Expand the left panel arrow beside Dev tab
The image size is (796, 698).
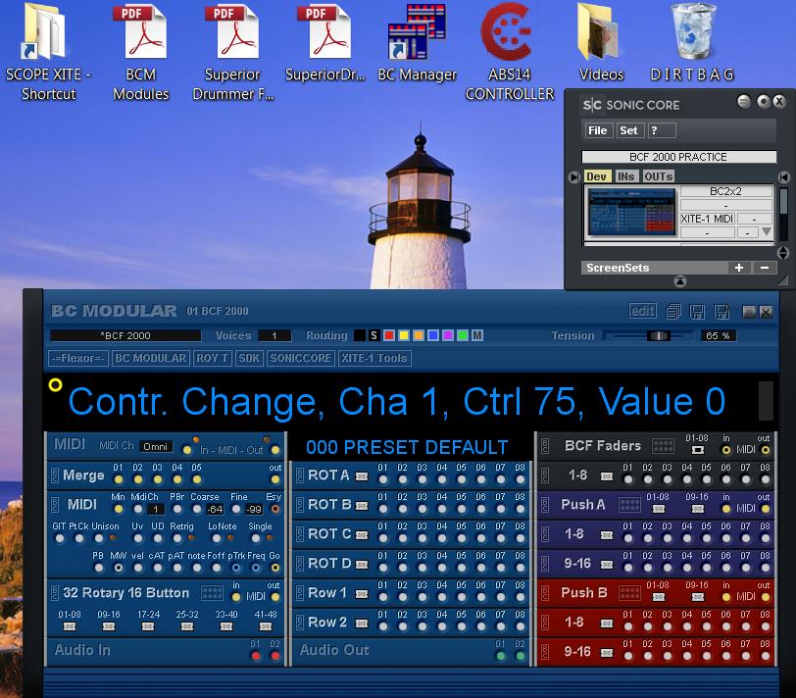573,177
